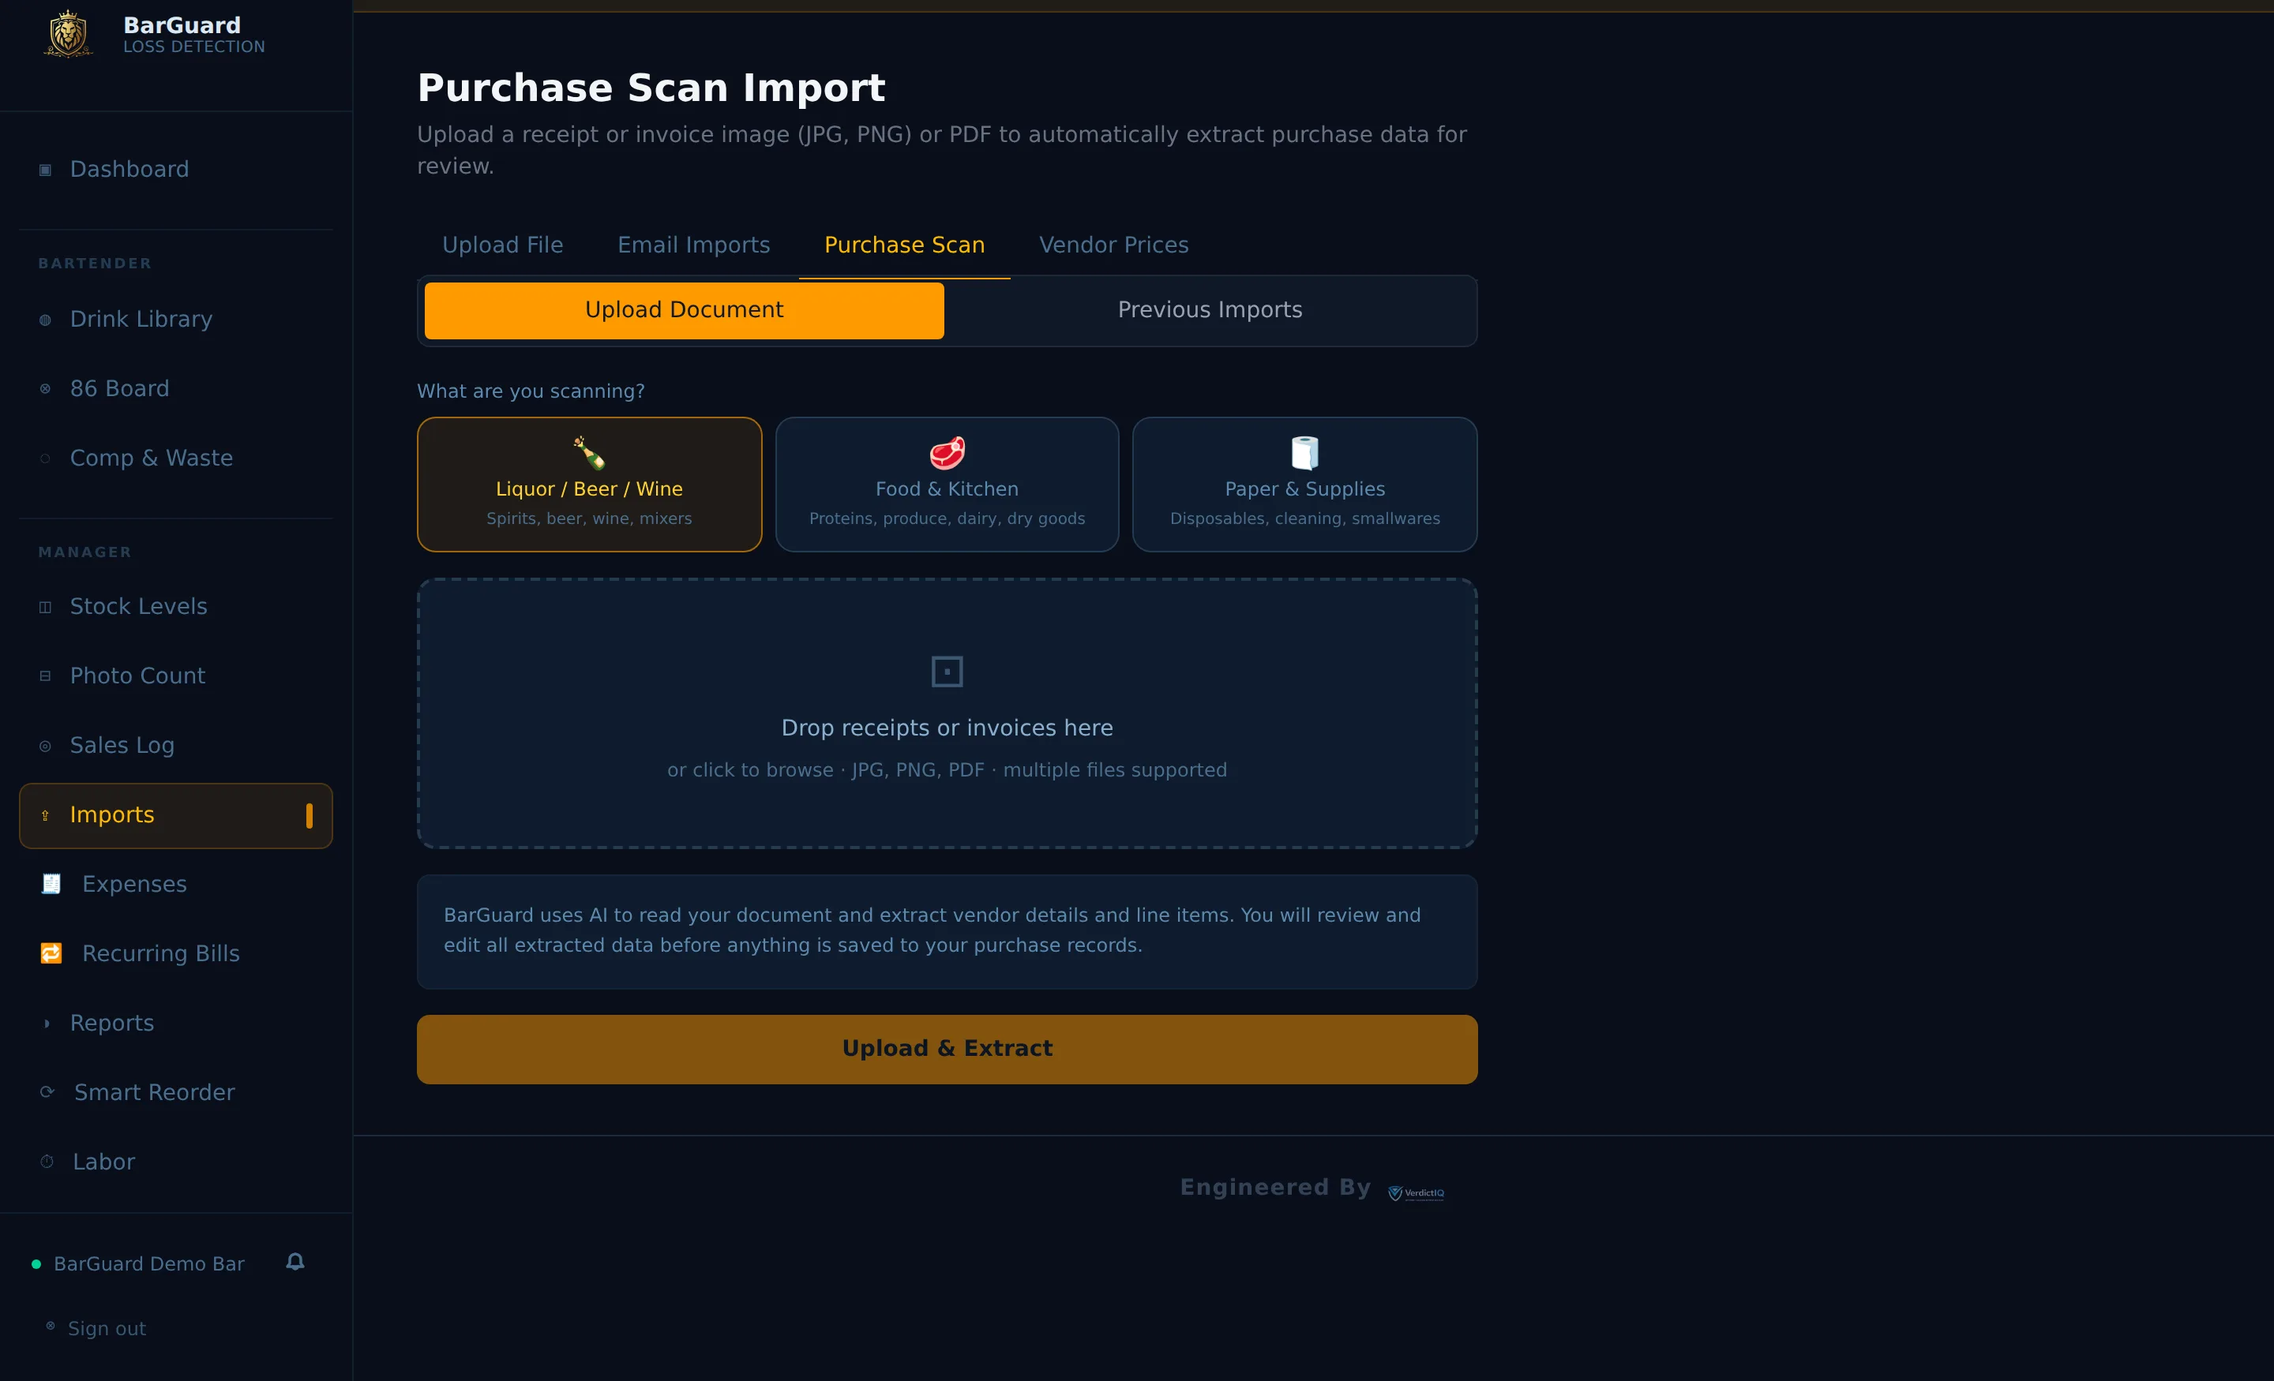2274x1381 pixels.
Task: Open Drink Library page
Action: coord(175,320)
